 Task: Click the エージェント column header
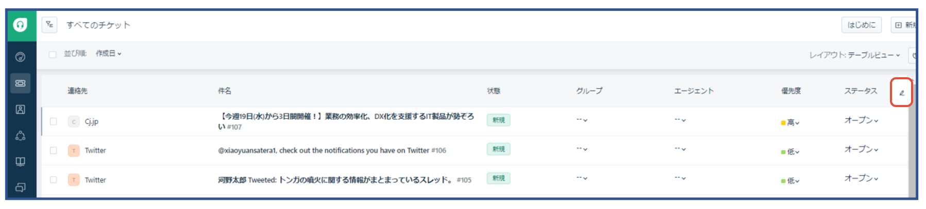(694, 91)
